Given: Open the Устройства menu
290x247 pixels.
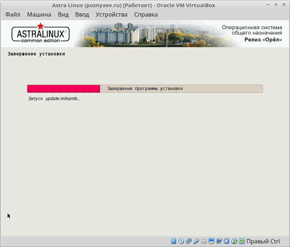Looking at the screenshot, I should (x=112, y=14).
